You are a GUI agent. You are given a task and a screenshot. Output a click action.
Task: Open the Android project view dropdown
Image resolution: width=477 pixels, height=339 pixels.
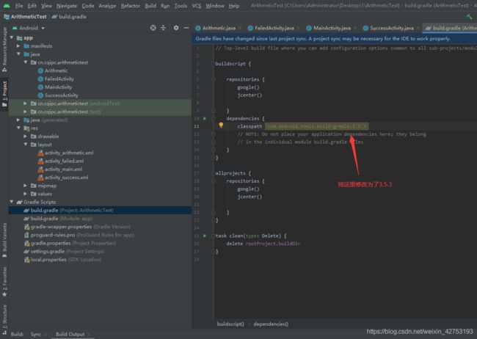coord(29,28)
